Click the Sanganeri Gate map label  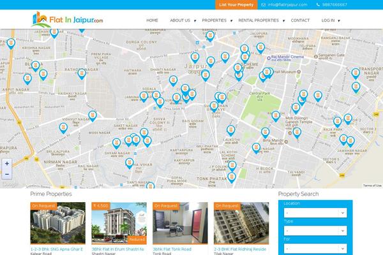coord(331,55)
